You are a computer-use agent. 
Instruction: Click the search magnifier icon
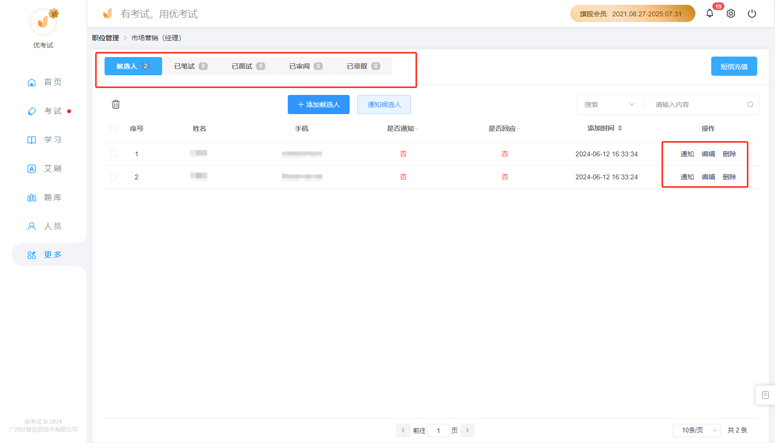[750, 105]
